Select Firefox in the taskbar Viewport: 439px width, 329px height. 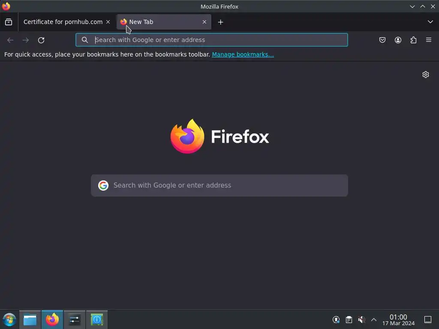click(52, 320)
